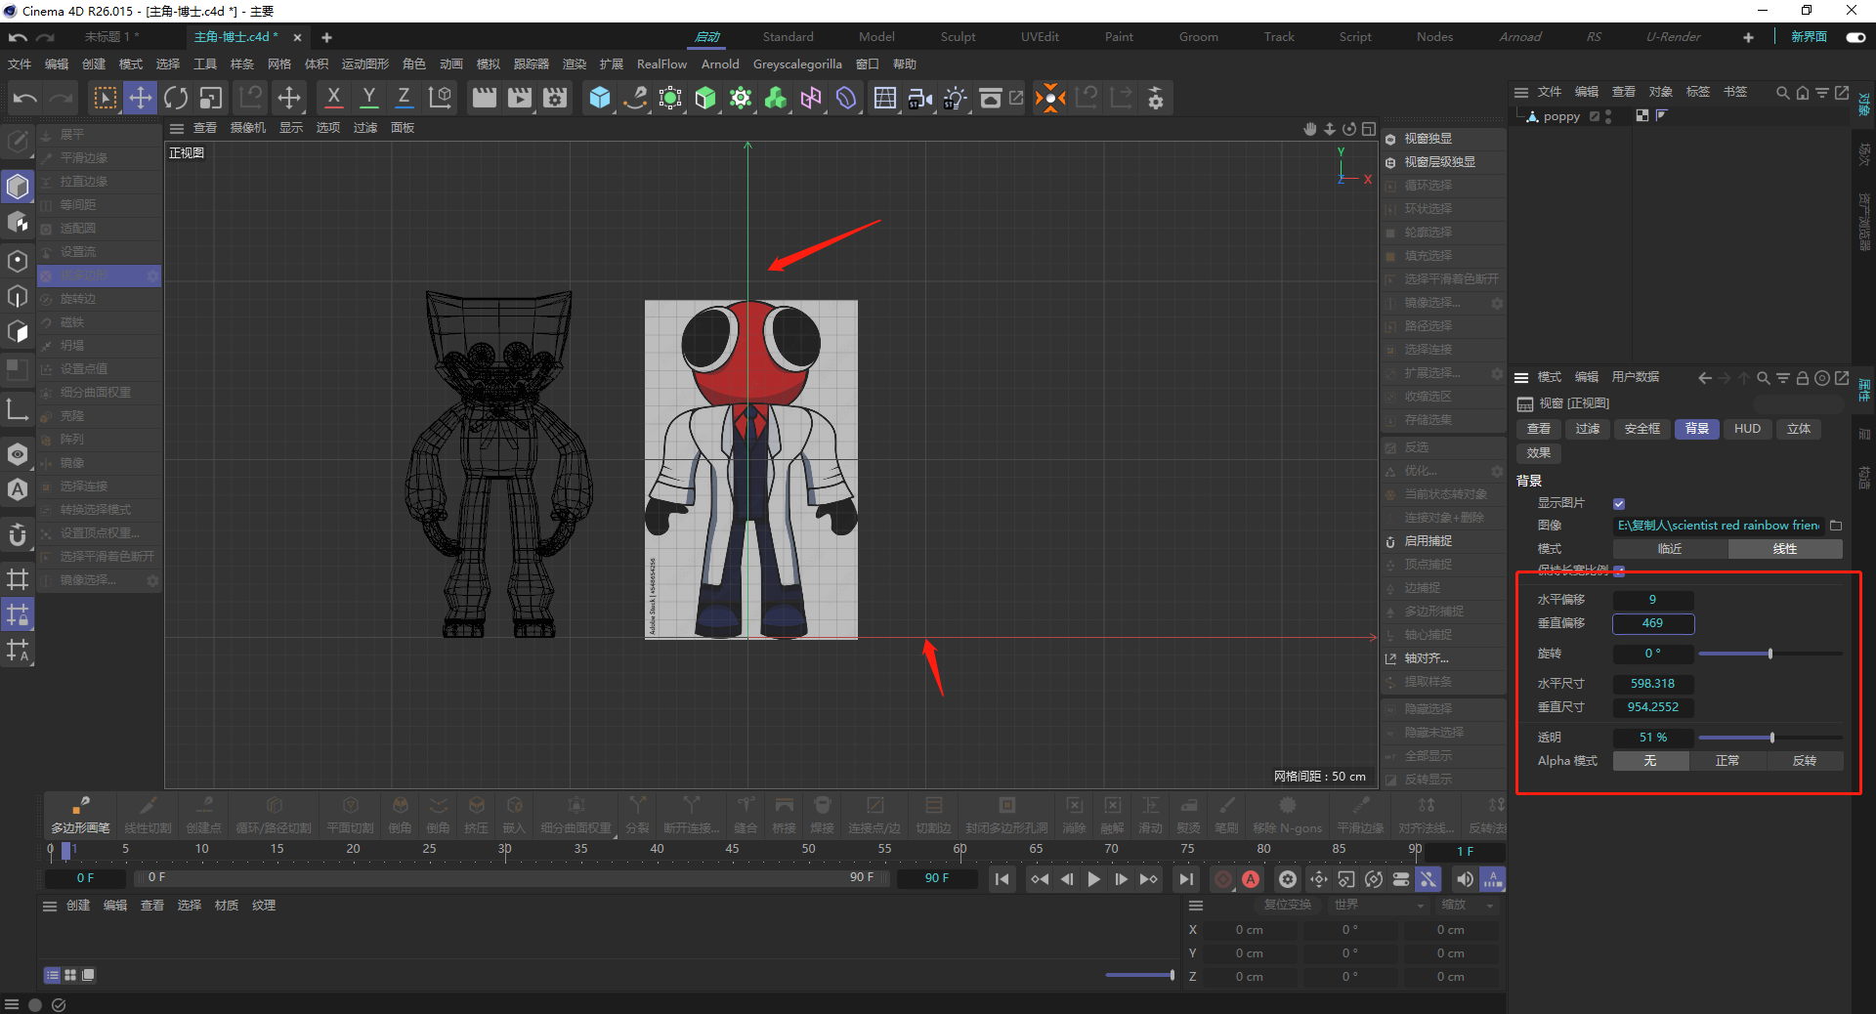Open the 缩放 dropdown in coordinates panel
Image resolution: width=1876 pixels, height=1014 pixels.
[x=1468, y=906]
